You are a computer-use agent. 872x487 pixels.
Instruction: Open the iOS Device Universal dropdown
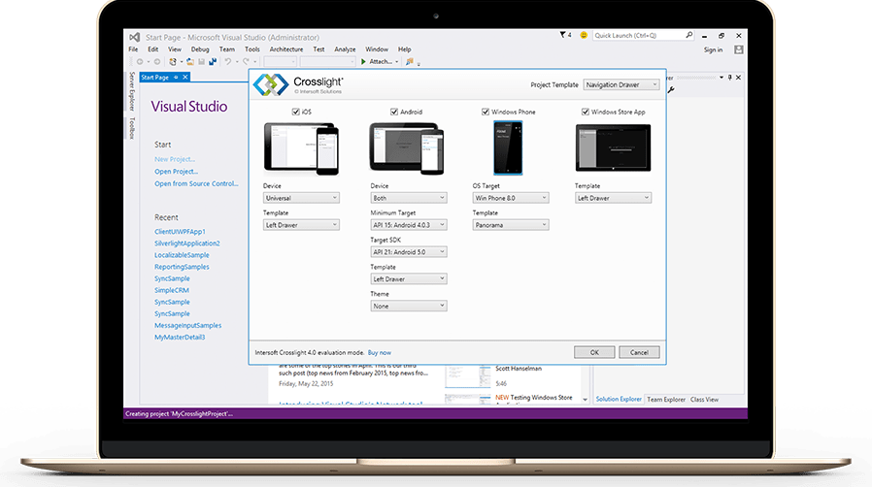pyautogui.click(x=301, y=198)
